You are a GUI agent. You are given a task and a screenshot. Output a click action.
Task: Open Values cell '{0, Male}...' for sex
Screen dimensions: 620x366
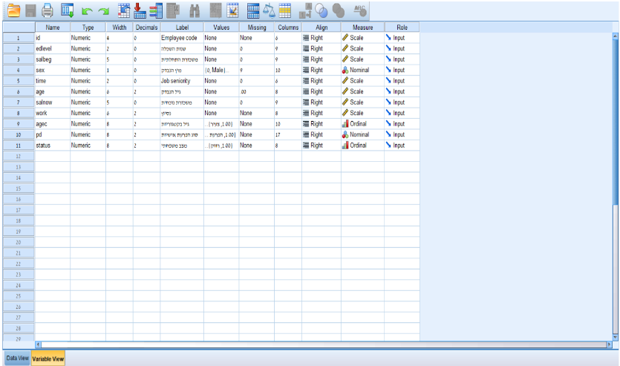[x=221, y=70]
